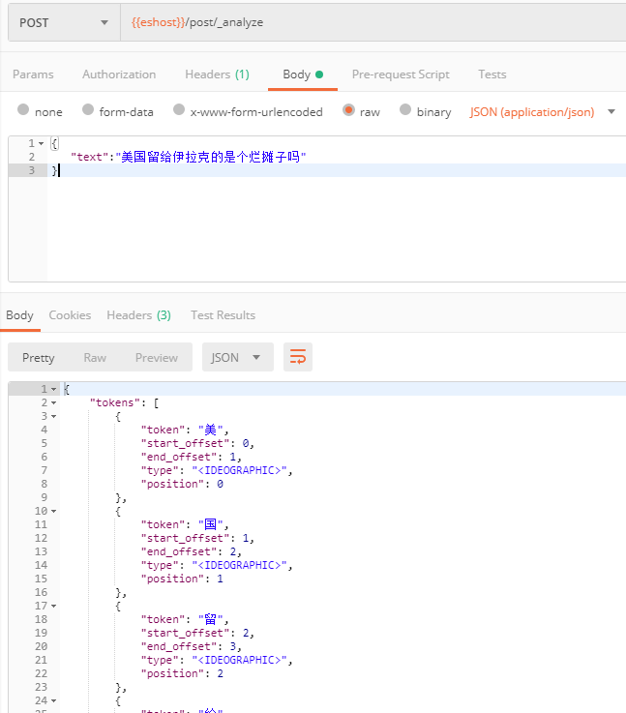Collapse request body line 1 fold arrow
Viewport: 626px width, 713px height.
pyautogui.click(x=41, y=144)
